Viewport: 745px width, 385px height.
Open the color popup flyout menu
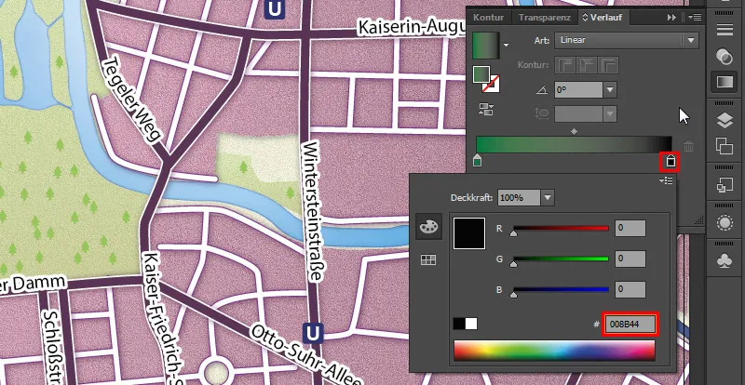click(x=666, y=180)
